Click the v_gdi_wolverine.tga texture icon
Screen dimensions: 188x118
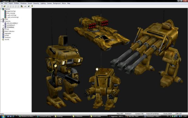(5, 17)
